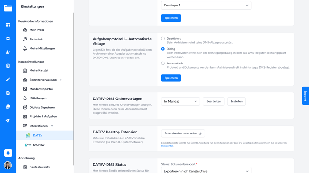Viewport: 309px width, 173px height.
Task: Open the Developer1 dropdown
Action: [206, 6]
